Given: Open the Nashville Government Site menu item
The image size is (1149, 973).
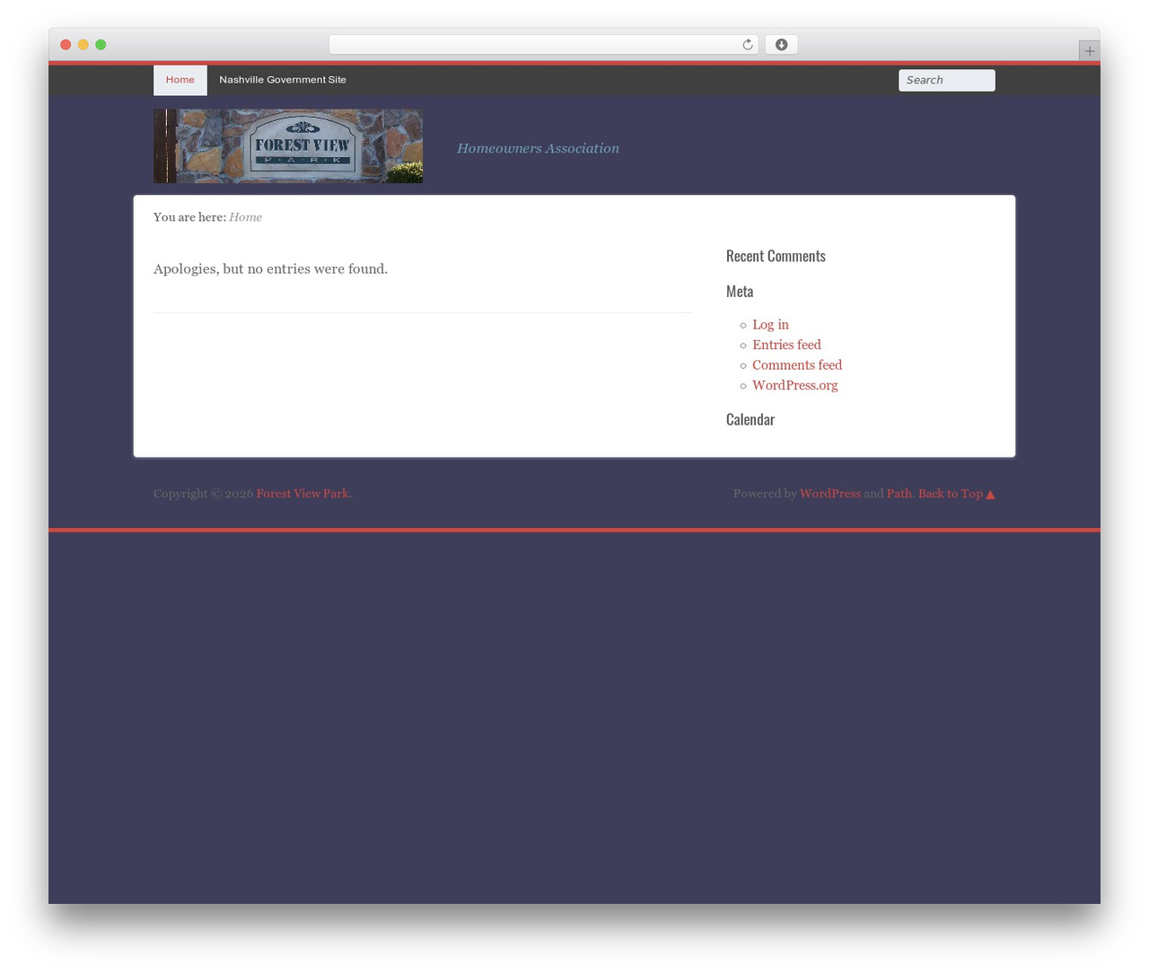Looking at the screenshot, I should [x=283, y=80].
